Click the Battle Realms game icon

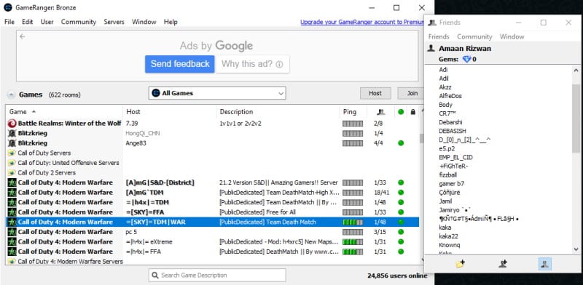(12, 123)
